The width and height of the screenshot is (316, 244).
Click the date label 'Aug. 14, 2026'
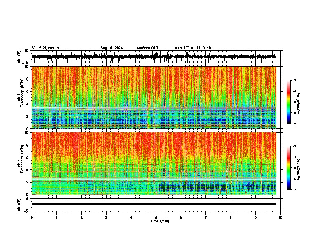111,48
